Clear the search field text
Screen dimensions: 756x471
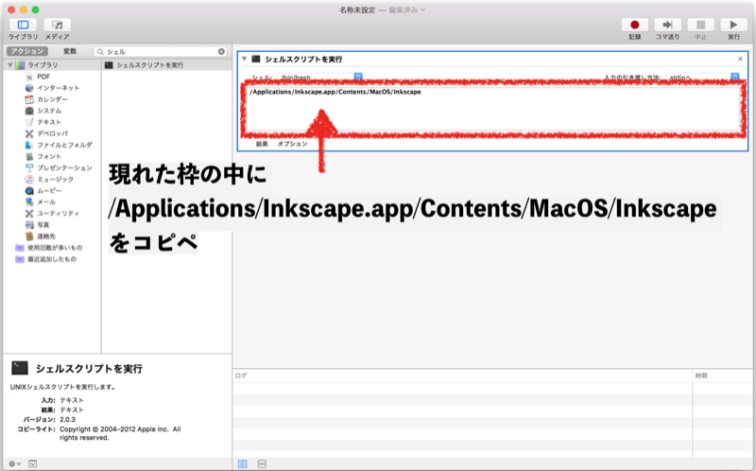pyautogui.click(x=221, y=52)
